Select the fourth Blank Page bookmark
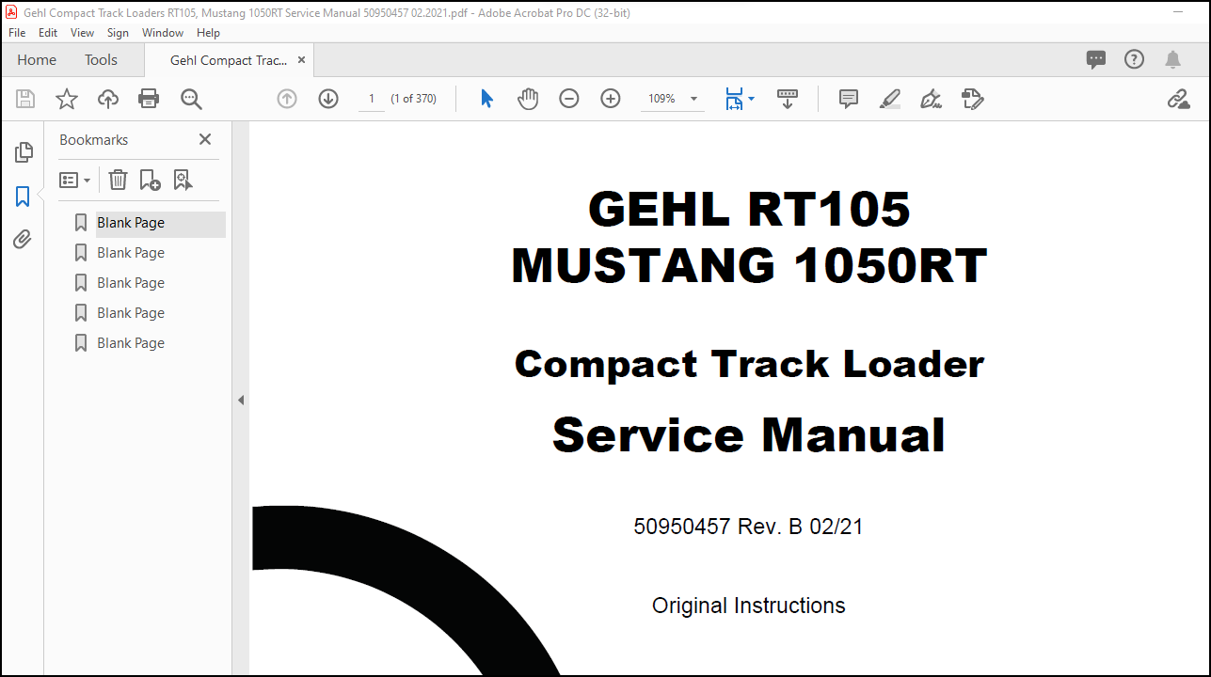1211x677 pixels. tap(131, 313)
